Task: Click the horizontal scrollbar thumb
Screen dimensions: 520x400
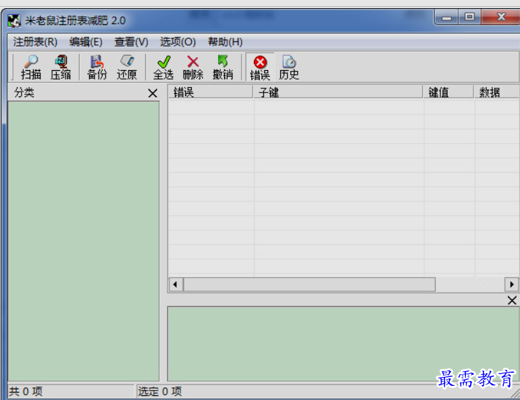Action: [x=309, y=285]
